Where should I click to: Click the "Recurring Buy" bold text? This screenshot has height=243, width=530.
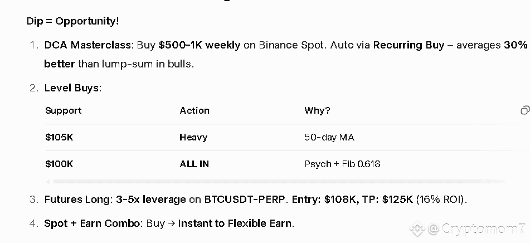tap(409, 45)
